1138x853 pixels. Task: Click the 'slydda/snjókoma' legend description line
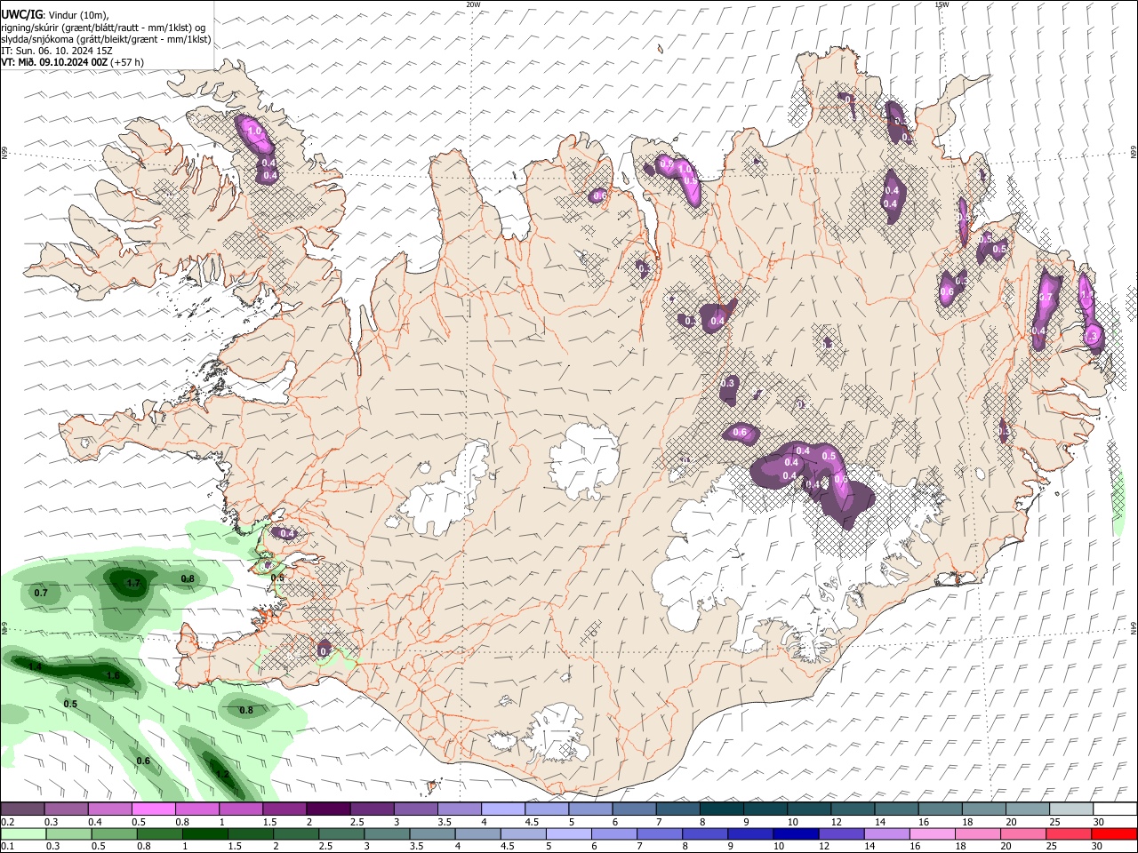pyautogui.click(x=107, y=39)
